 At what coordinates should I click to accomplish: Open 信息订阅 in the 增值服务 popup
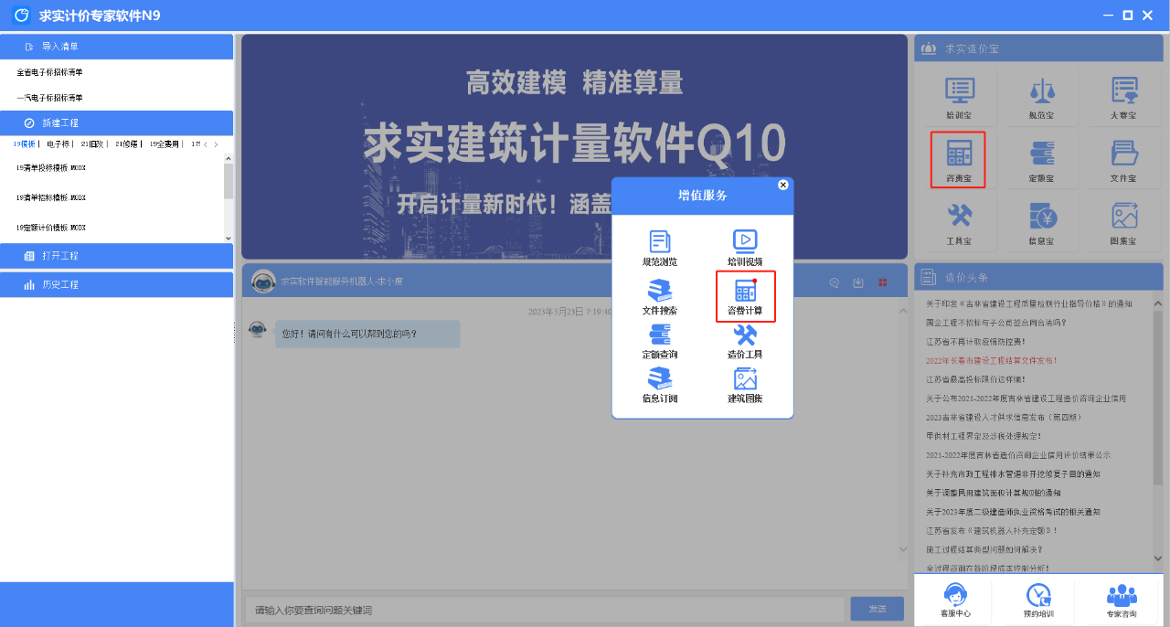659,385
